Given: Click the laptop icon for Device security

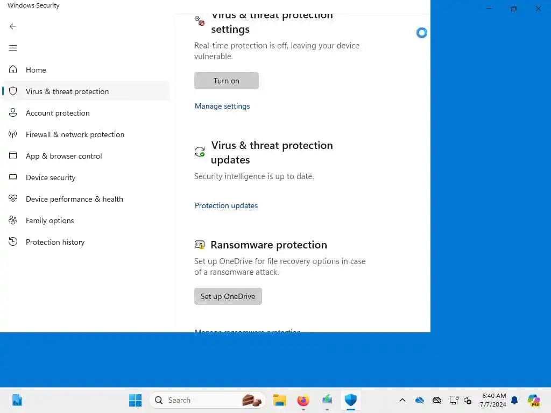Looking at the screenshot, I should click(13, 177).
